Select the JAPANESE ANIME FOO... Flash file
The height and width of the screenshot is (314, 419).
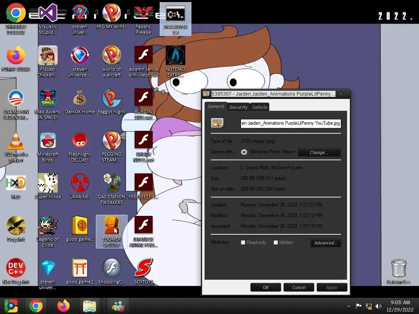point(143,231)
